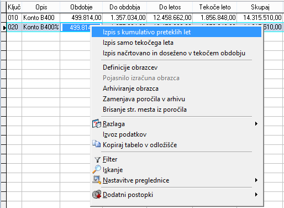Click the Opis column header

tap(41, 7)
